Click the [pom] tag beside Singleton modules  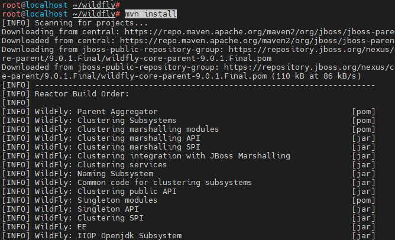pyautogui.click(x=364, y=200)
